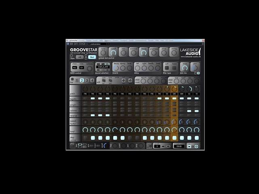Open the MIDI note C1 selector

[82, 67]
